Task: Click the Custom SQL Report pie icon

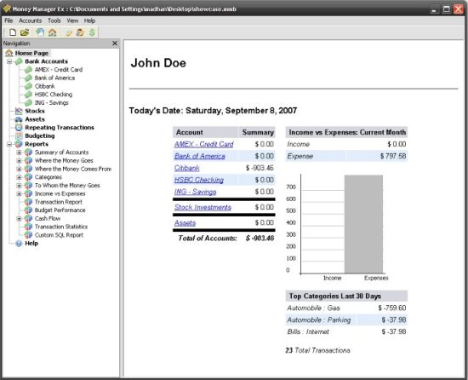Action: click(28, 235)
